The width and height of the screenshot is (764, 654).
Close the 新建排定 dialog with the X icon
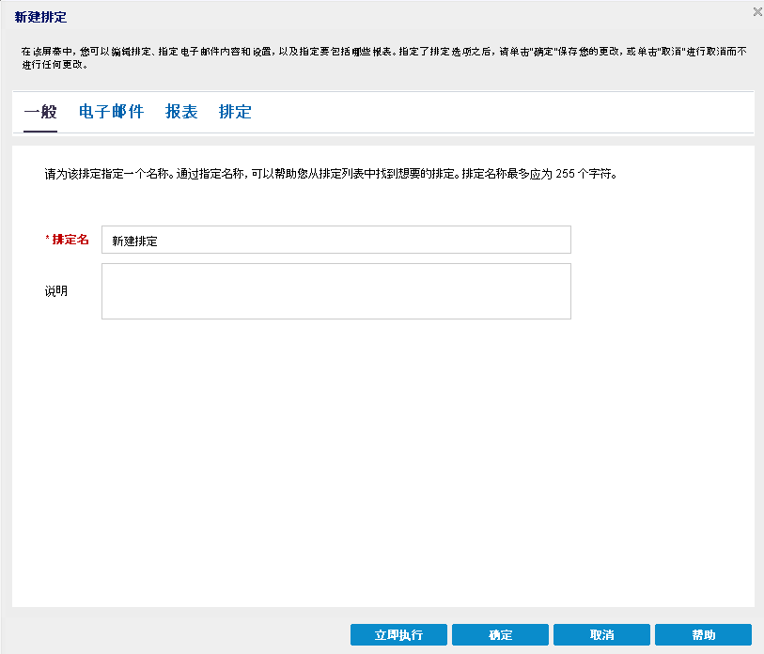tap(757, 12)
